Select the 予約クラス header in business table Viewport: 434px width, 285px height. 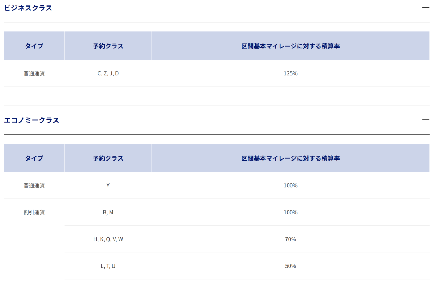tap(108, 46)
